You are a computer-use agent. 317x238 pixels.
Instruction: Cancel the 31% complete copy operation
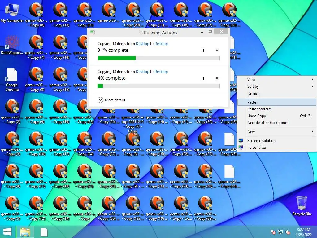pyautogui.click(x=217, y=51)
